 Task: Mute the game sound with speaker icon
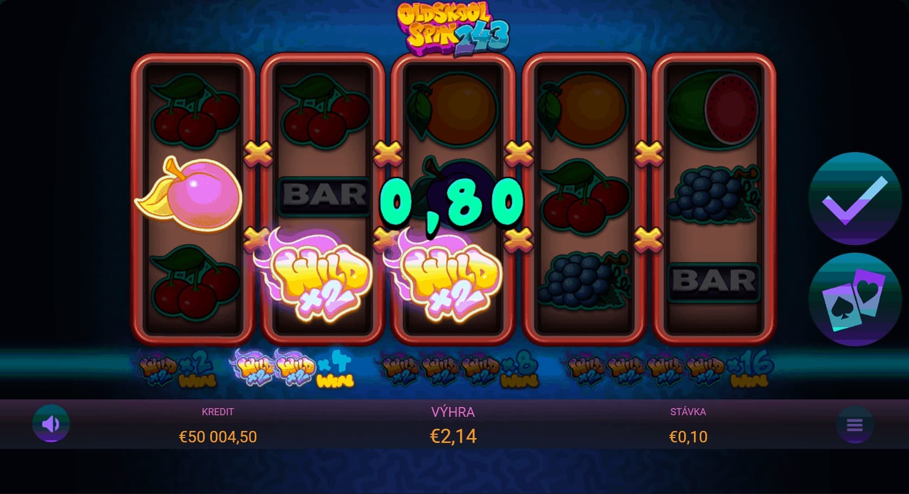pos(51,423)
